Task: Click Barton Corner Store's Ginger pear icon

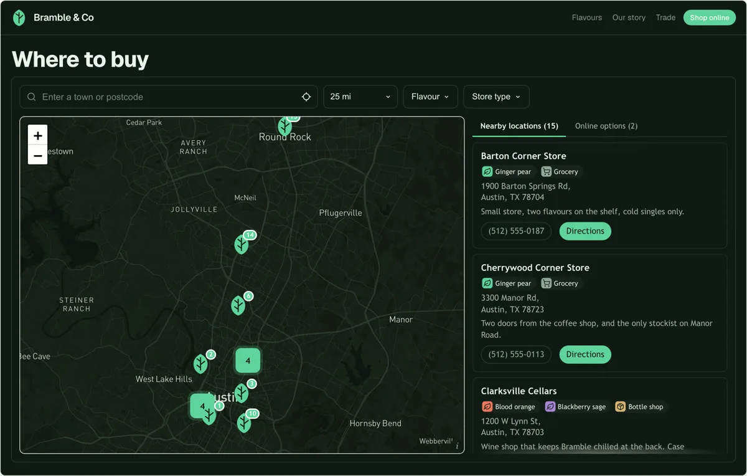Action: [487, 171]
